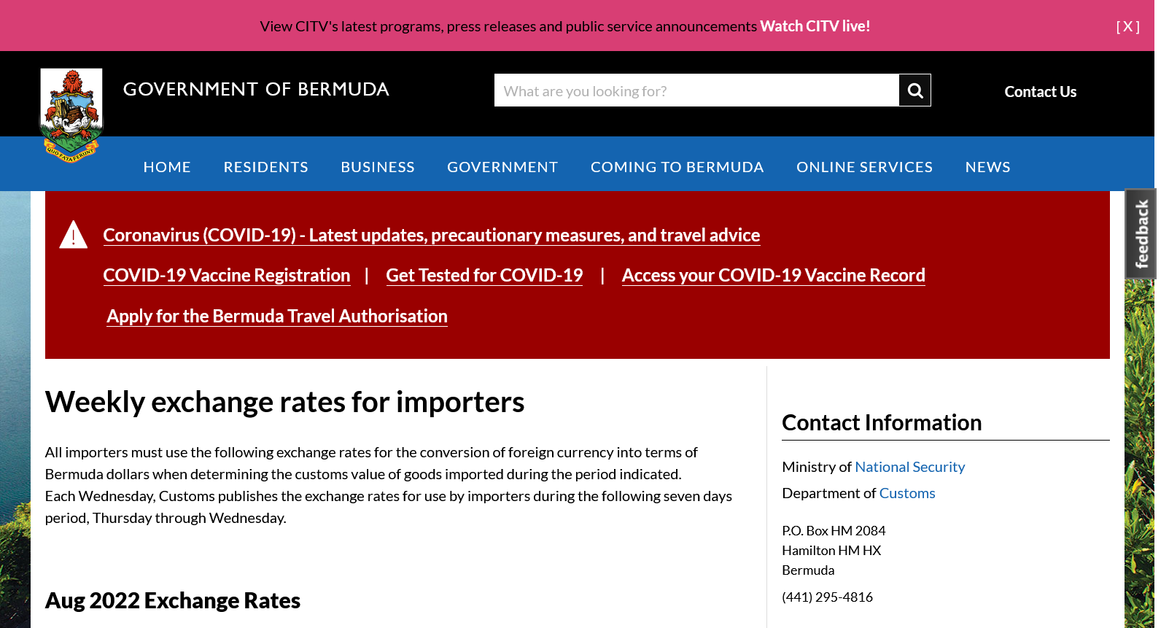The height and width of the screenshot is (628, 1169).
Task: Click the Bermuda coat of arms logo
Action: (x=71, y=114)
